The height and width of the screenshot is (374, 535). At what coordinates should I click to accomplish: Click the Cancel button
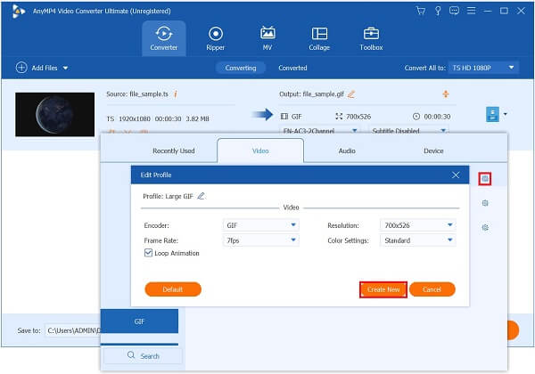[x=432, y=289]
